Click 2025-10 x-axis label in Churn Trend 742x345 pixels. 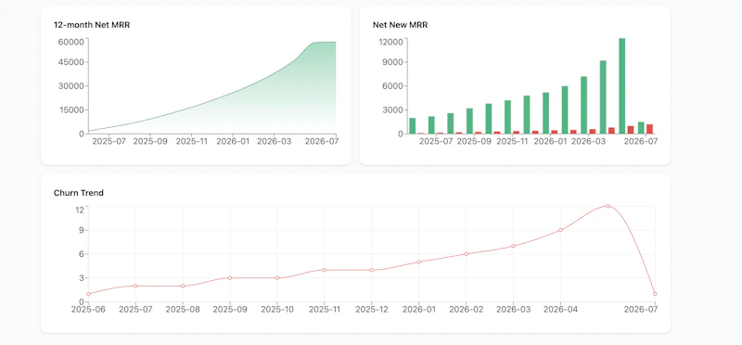277,310
